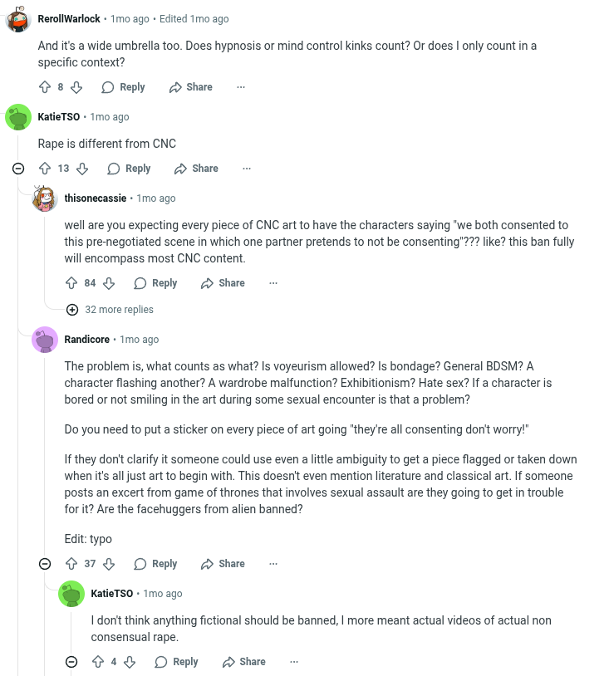Screen dimensions: 604x676
Task: Reply to RerollWarlock's comment
Action: [123, 87]
